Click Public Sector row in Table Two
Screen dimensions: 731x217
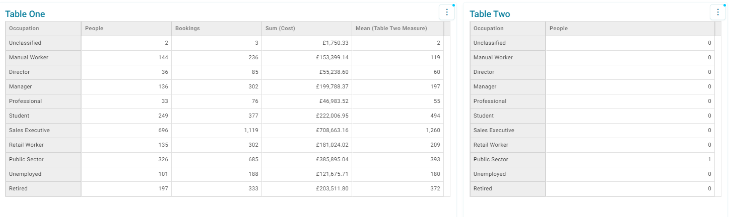592,160
